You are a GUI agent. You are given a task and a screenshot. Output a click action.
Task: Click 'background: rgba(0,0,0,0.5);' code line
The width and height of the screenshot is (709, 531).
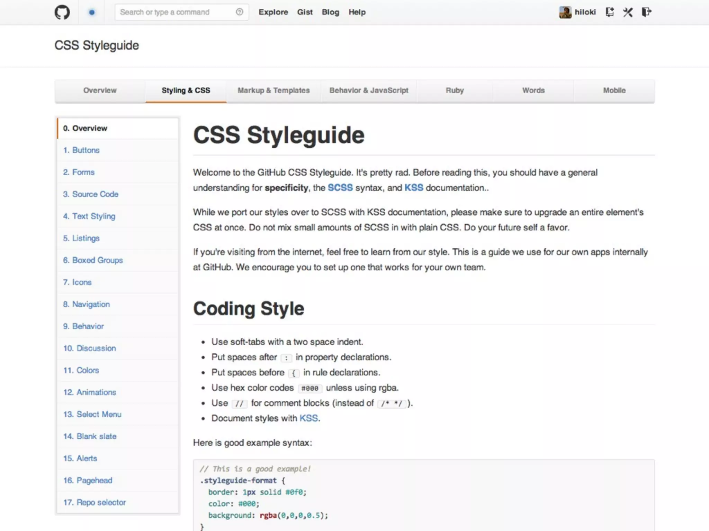point(268,515)
